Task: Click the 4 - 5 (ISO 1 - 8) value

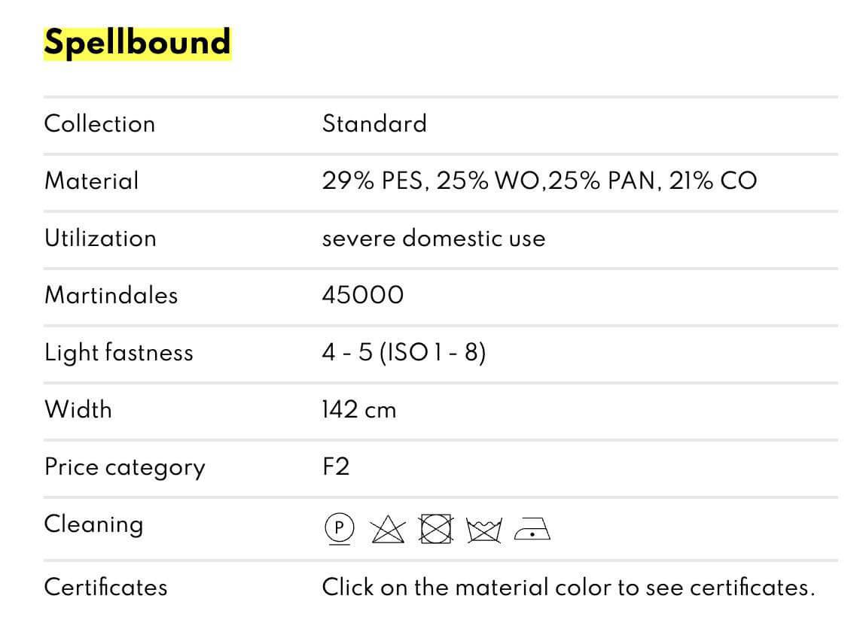Action: coord(404,352)
